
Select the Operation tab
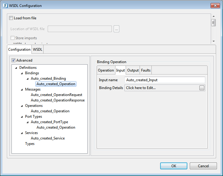coord(106,70)
